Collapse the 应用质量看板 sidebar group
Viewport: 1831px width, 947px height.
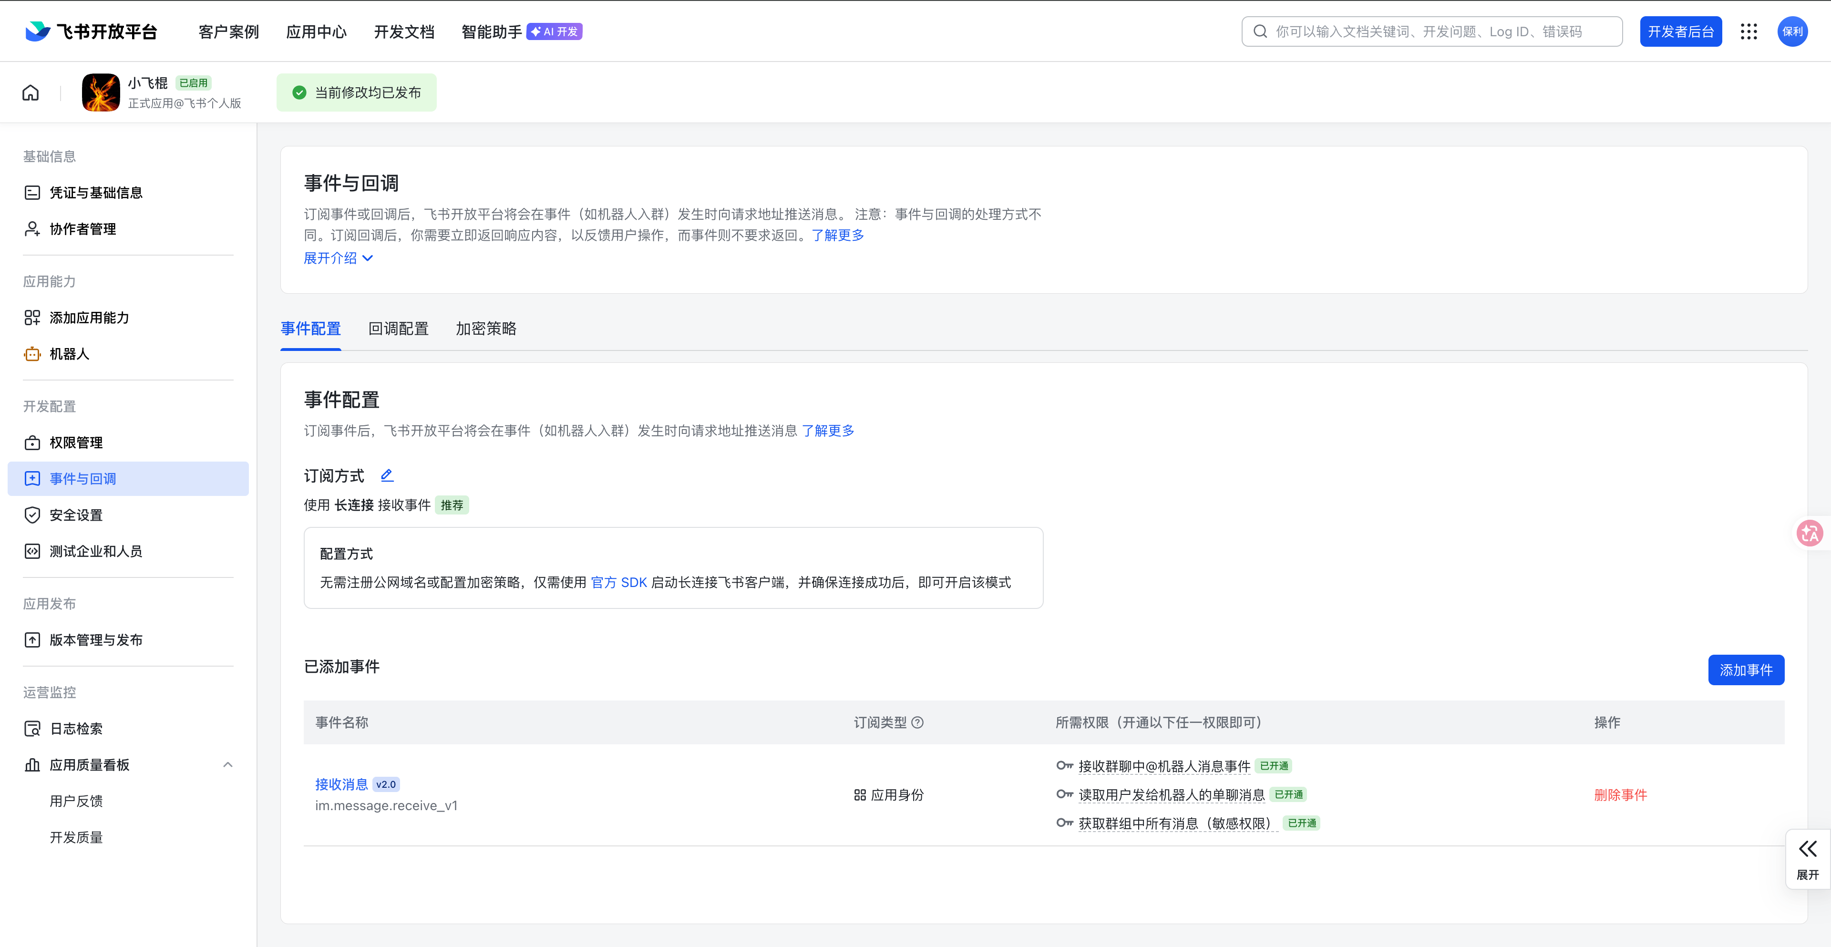point(227,765)
